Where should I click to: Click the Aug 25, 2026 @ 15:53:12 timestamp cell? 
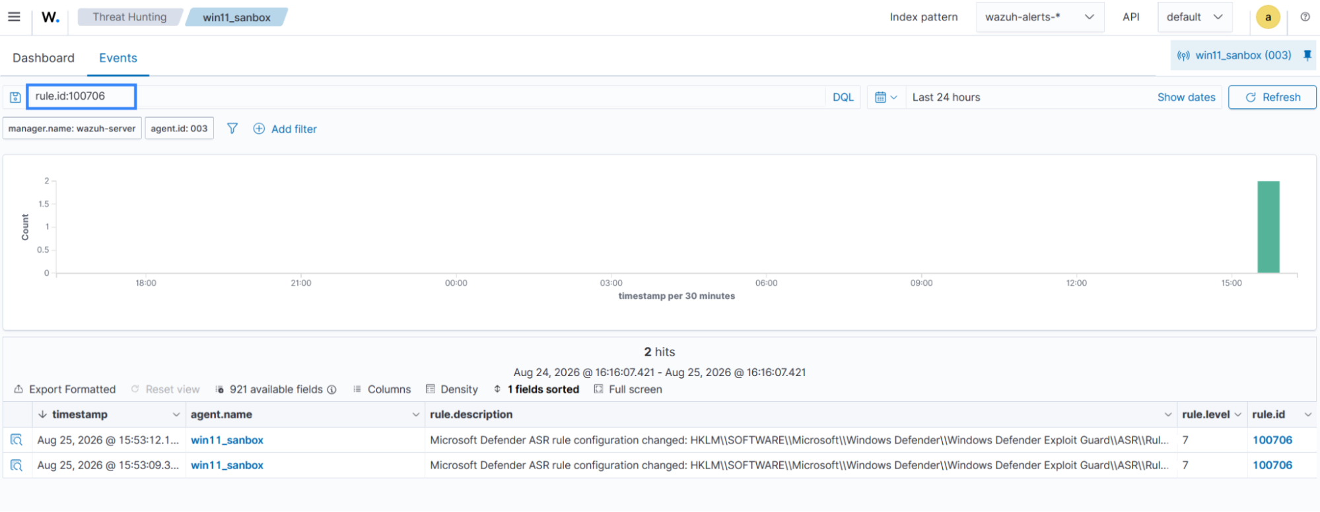point(108,440)
